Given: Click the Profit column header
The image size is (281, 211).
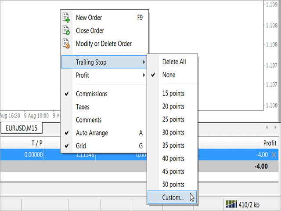Looking at the screenshot, I should pyautogui.click(x=270, y=143).
